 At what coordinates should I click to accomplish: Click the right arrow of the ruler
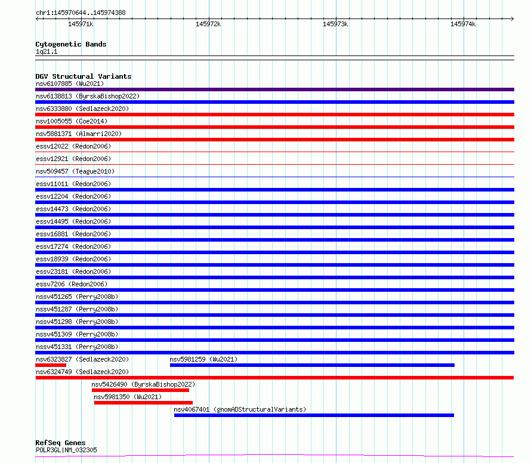pyautogui.click(x=512, y=19)
